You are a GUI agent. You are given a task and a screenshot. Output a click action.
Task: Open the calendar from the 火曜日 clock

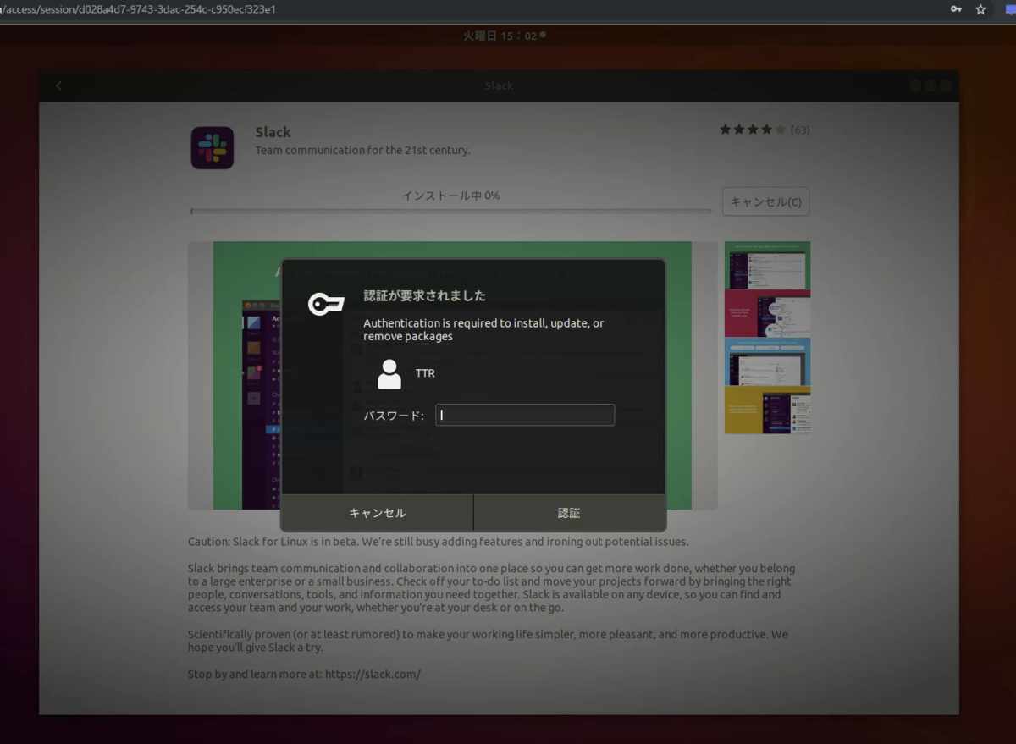coord(503,35)
